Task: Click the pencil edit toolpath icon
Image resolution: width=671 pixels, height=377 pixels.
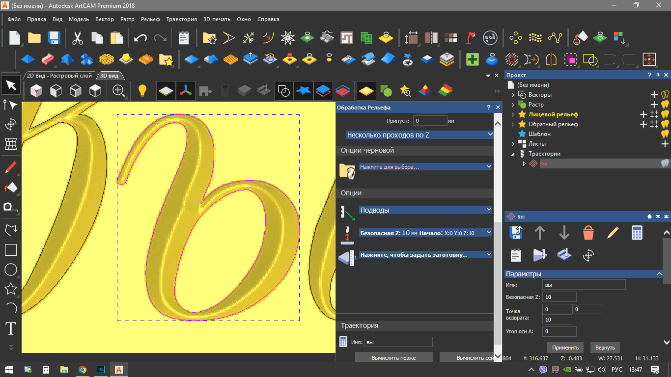Action: 613,233
